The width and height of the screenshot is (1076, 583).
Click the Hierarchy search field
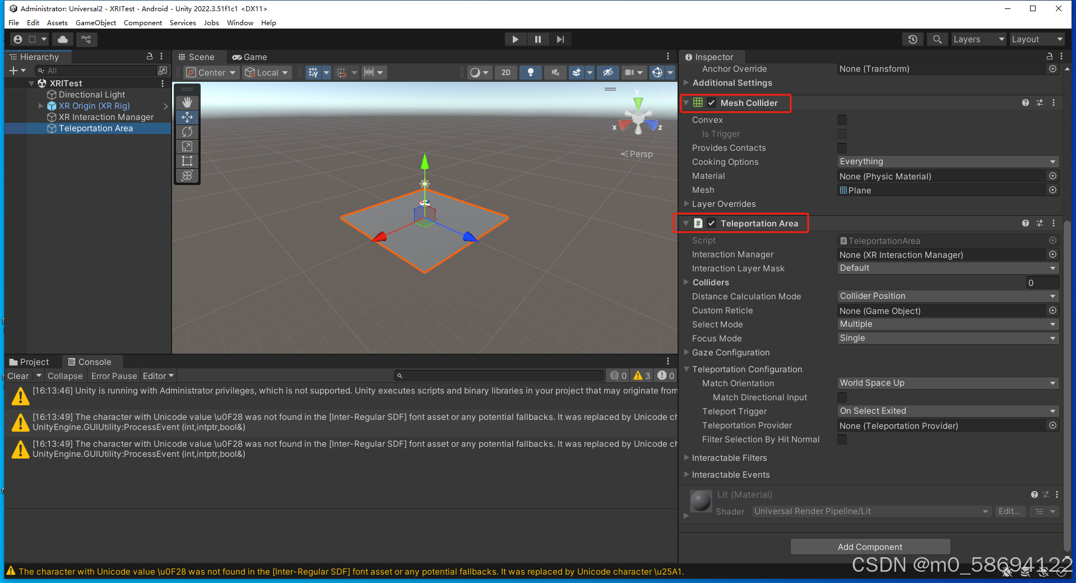95,70
